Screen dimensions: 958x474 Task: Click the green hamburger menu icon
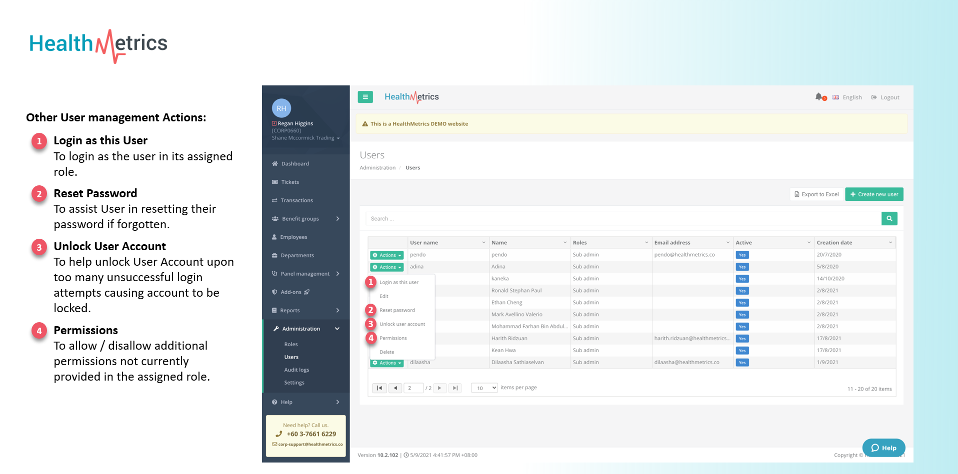click(365, 97)
